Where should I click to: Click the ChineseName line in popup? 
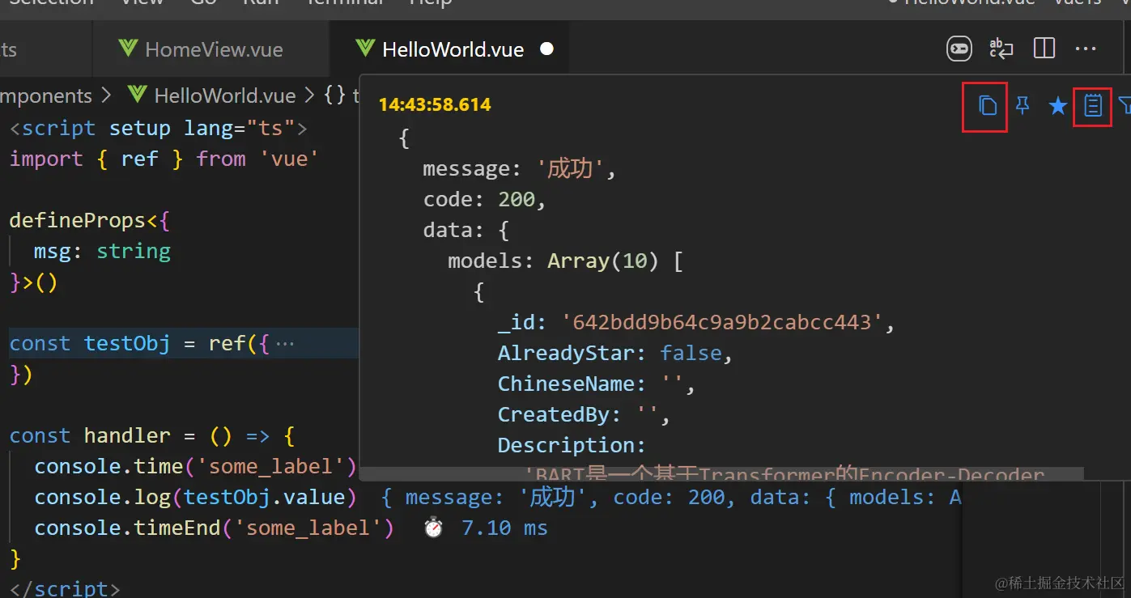(x=596, y=384)
